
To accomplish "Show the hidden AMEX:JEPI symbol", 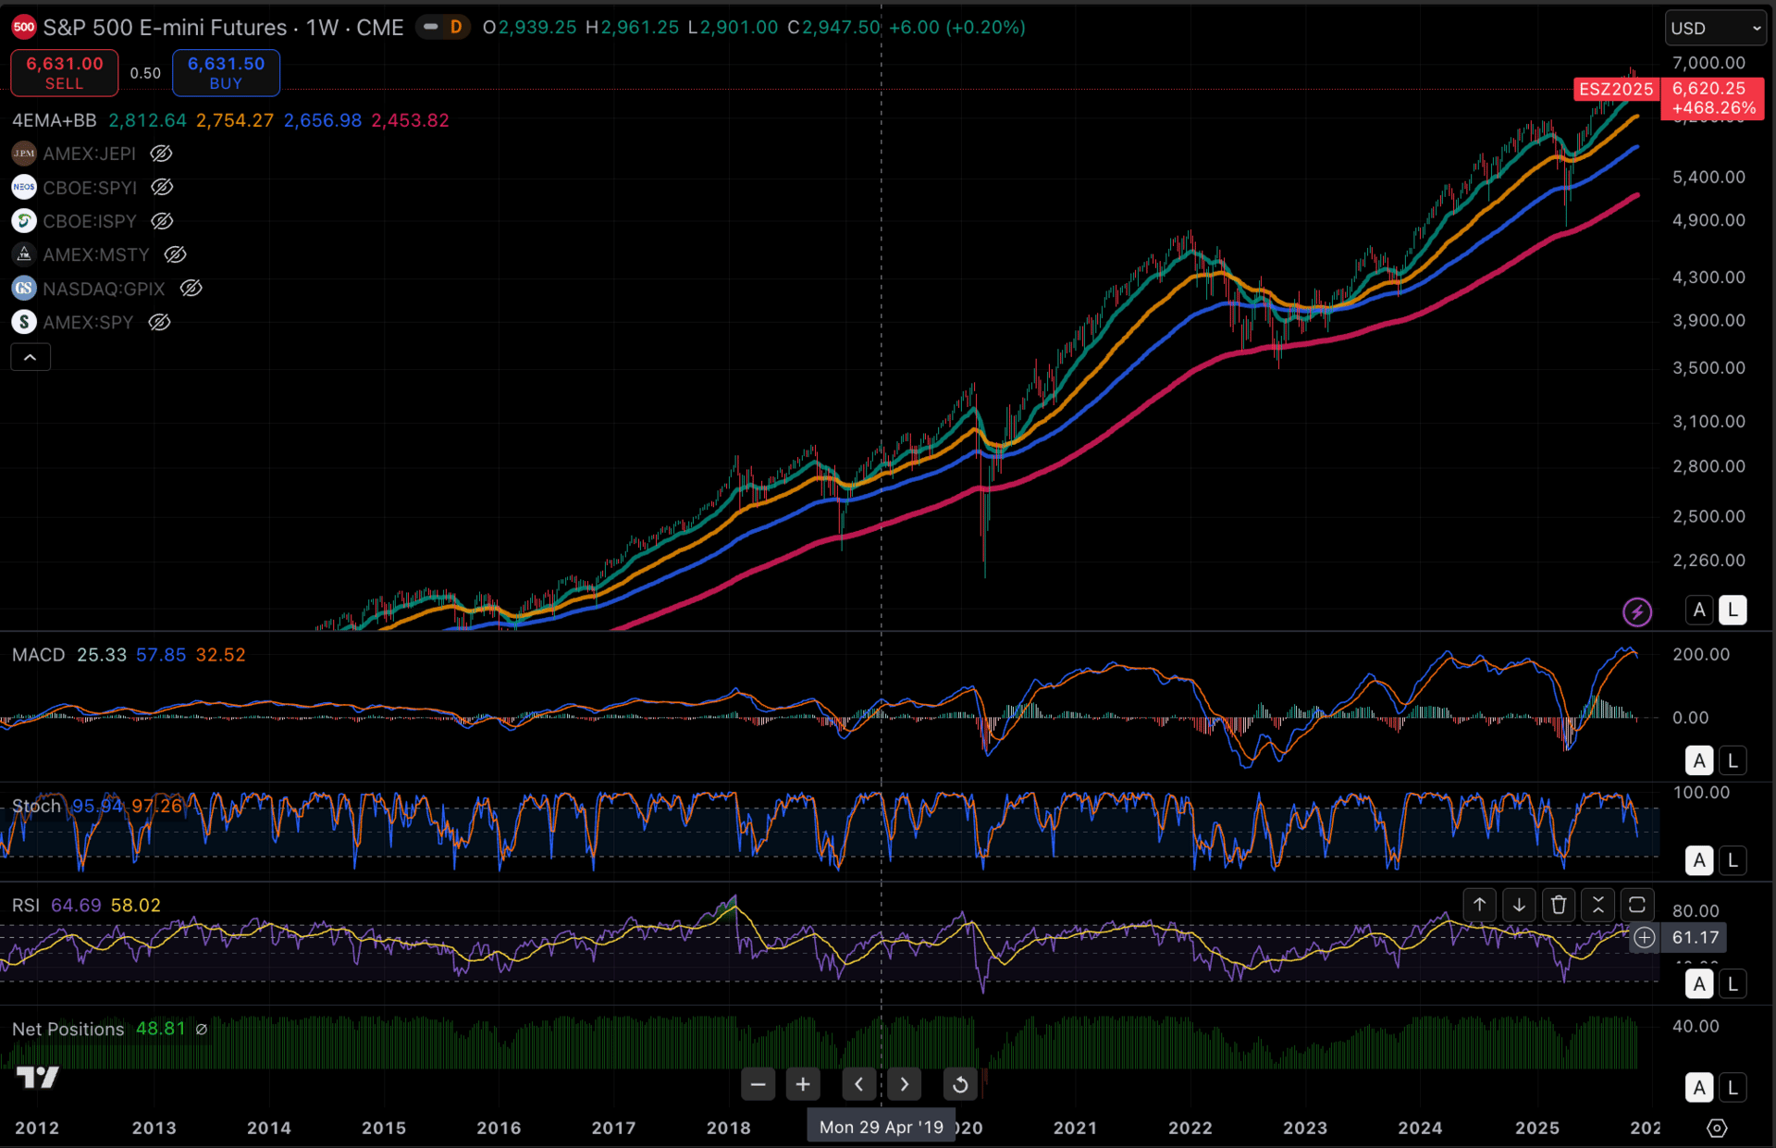I will (161, 154).
